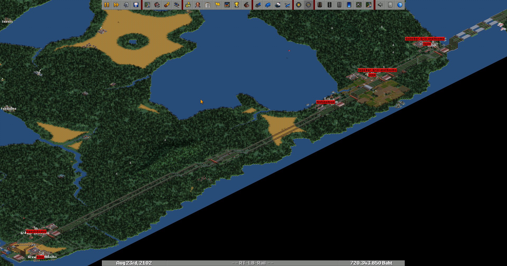Screen dimensions: 507x266
Task: Show the ships list icon
Action: pyautogui.click(x=278, y=5)
